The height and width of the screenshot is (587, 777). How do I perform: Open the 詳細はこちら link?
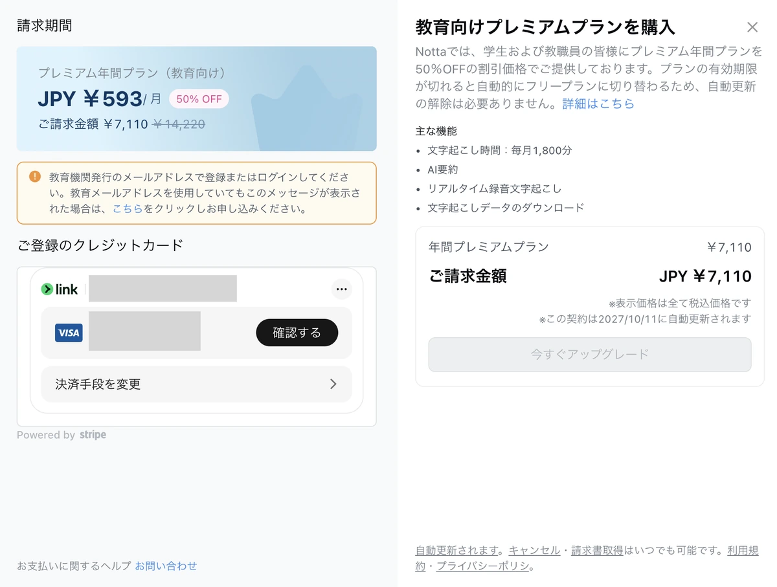(598, 104)
